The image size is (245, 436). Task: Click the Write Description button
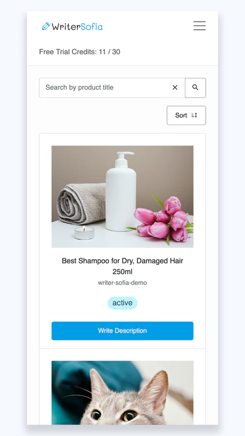tap(122, 330)
